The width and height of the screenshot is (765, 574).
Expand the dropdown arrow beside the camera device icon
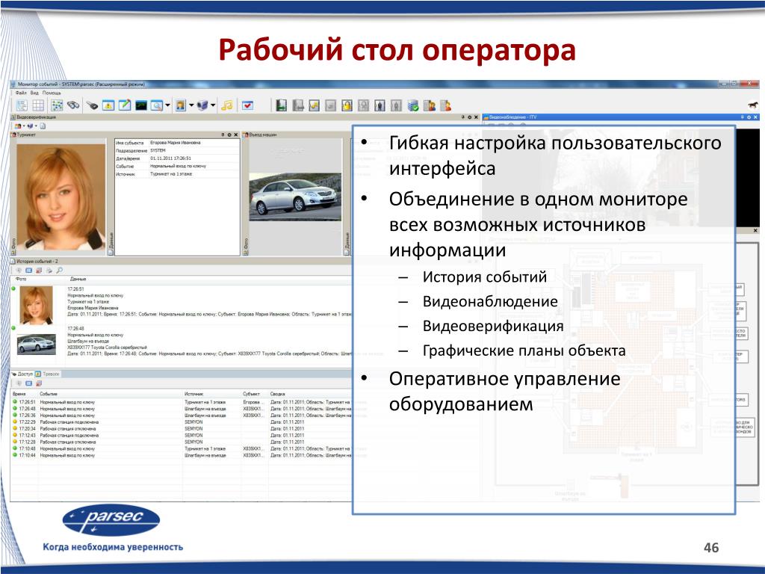click(213, 105)
